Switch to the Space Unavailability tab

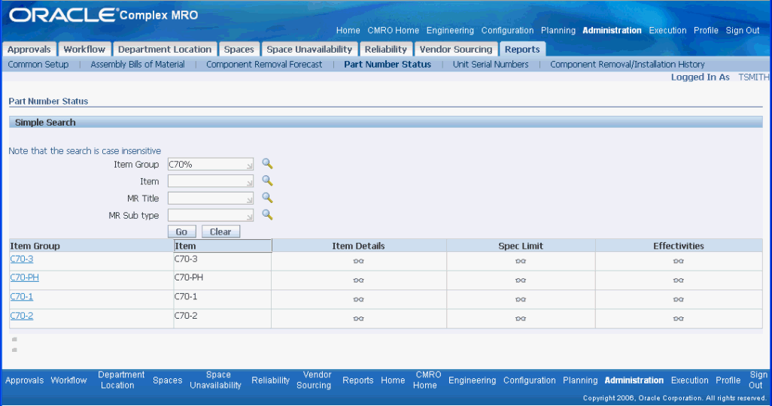[x=309, y=49]
